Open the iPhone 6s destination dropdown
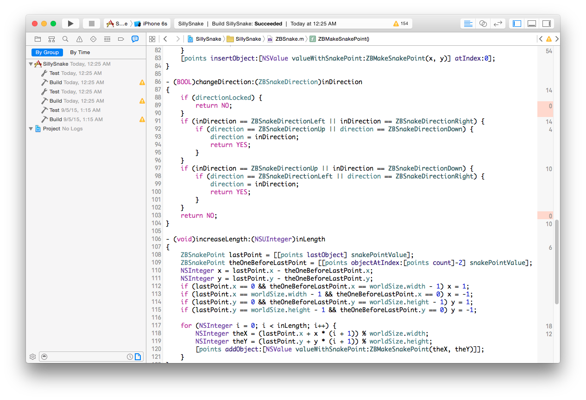The image size is (586, 400). click(151, 24)
